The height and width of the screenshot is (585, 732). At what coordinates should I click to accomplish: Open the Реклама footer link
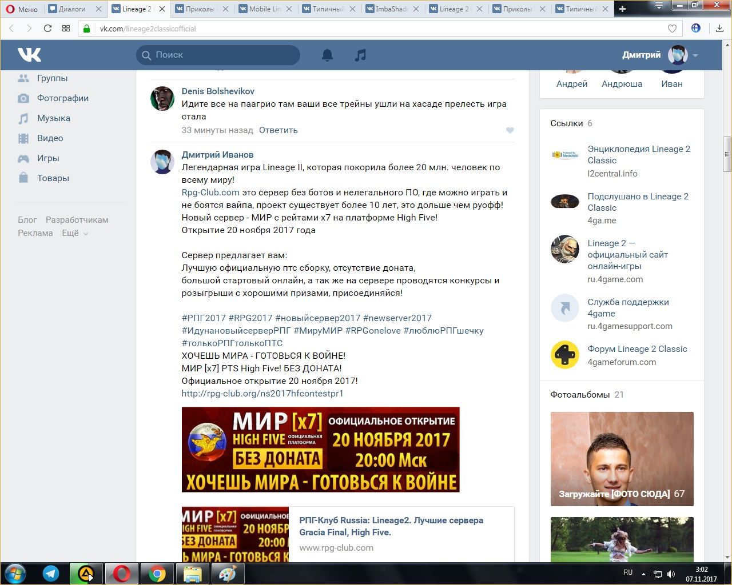point(35,233)
